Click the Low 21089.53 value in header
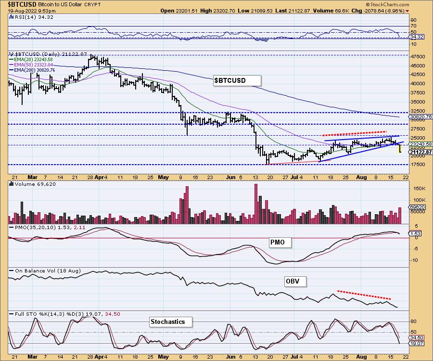Viewport: 433px width, 361px height. (255, 11)
